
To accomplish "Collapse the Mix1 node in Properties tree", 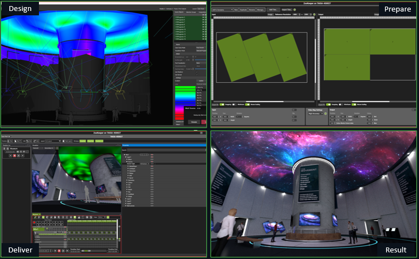I will point(124,155).
